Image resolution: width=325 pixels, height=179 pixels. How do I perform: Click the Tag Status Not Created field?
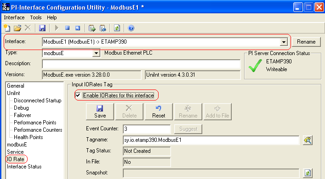point(147,151)
